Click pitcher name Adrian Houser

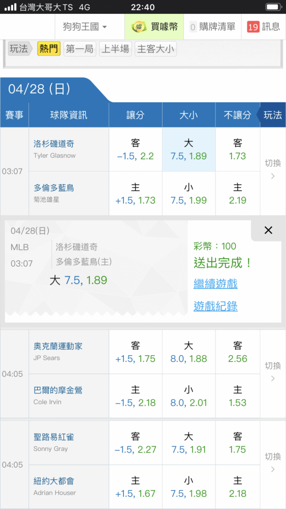click(x=54, y=493)
